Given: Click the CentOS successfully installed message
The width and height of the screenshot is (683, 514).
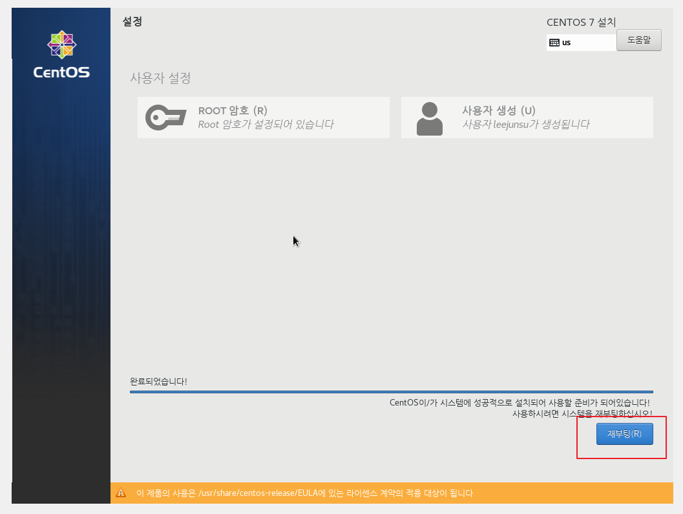Looking at the screenshot, I should click(x=520, y=408).
